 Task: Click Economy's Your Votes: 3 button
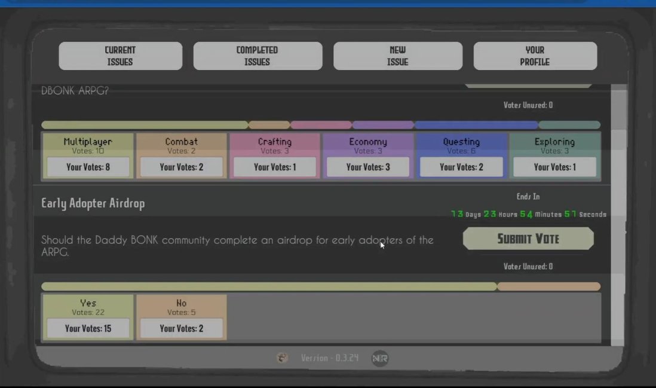pos(368,167)
